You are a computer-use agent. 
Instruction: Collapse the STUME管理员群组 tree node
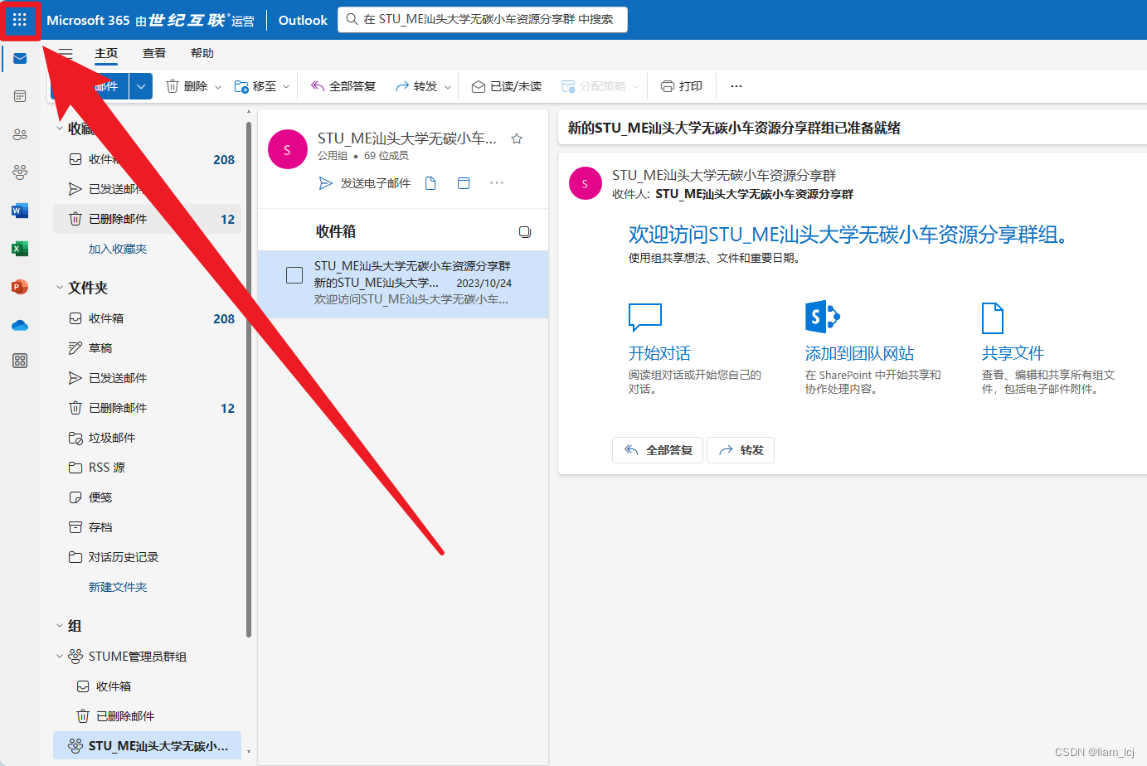60,657
